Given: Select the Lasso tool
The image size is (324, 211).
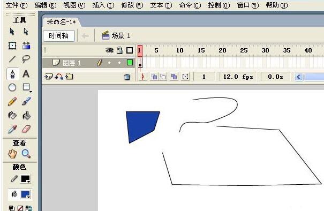Looking at the screenshot, I should point(26,59).
